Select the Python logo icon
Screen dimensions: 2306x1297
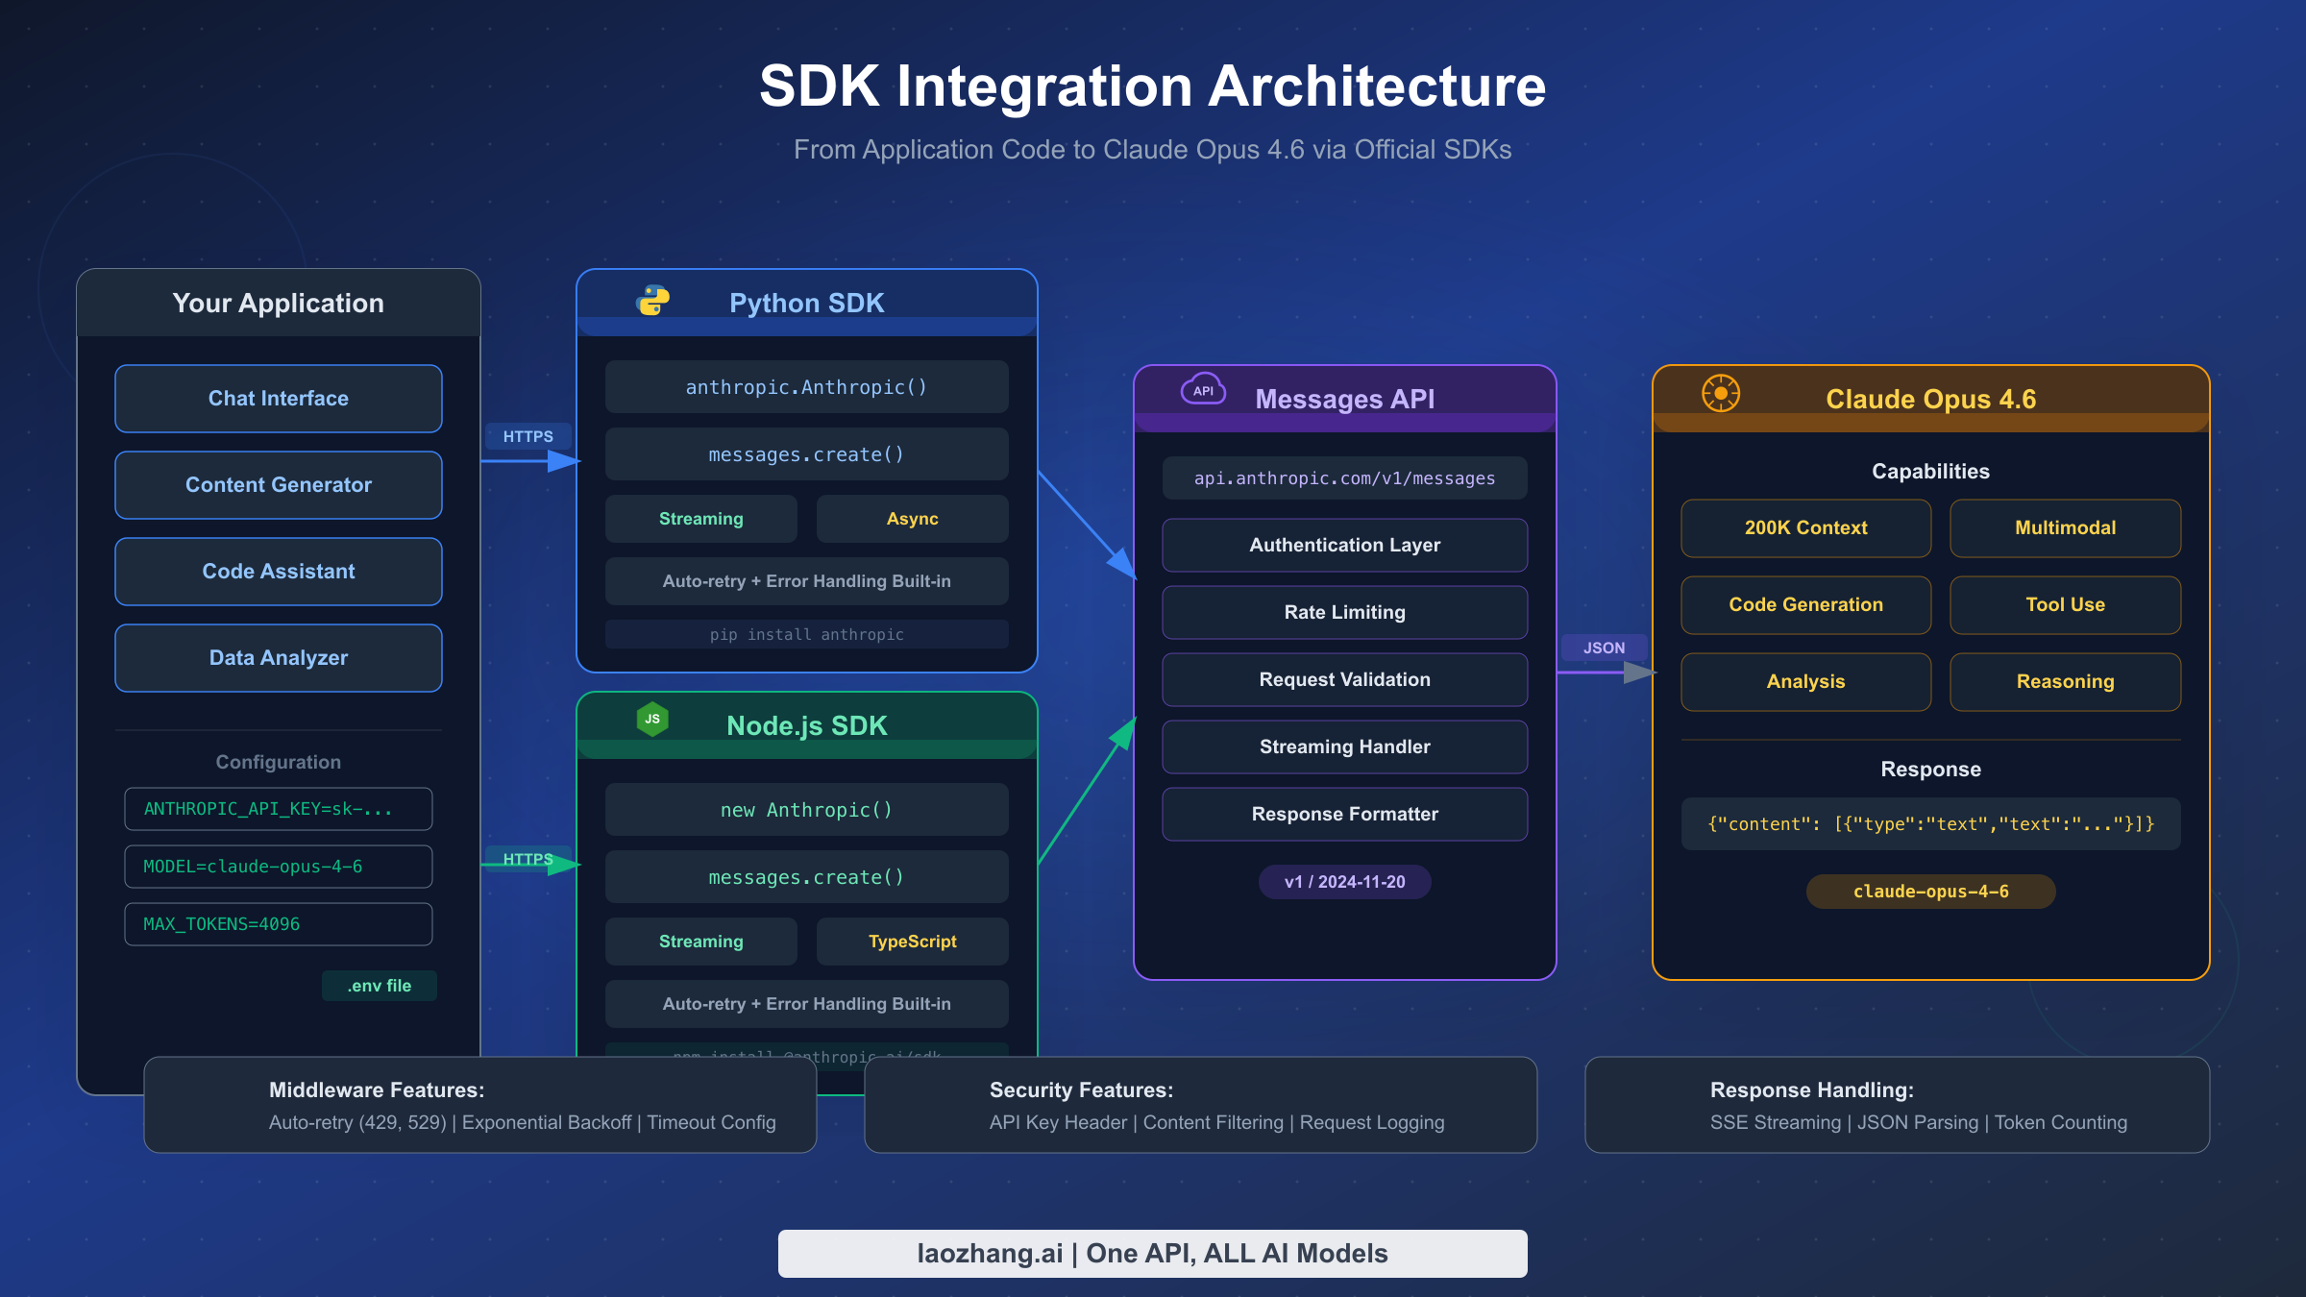tap(654, 300)
